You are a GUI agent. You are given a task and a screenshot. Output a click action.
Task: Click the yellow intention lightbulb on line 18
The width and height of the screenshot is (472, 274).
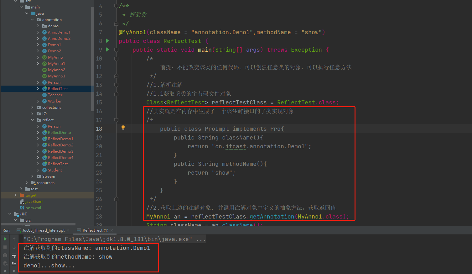(x=123, y=128)
